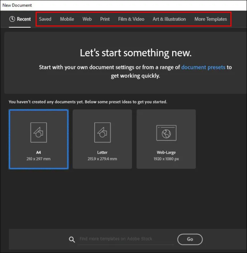The width and height of the screenshot is (247, 253).
Task: Open the Mobile presets tab
Action: click(67, 19)
